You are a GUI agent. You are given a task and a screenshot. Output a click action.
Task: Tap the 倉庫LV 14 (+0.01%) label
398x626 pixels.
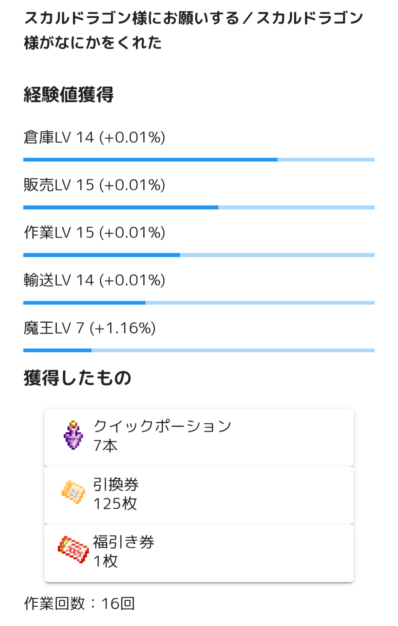pos(94,137)
